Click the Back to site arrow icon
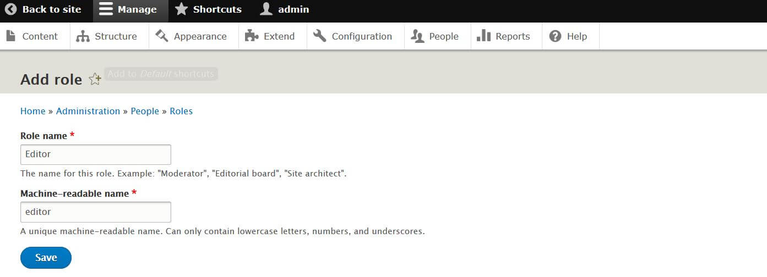 pyautogui.click(x=10, y=9)
